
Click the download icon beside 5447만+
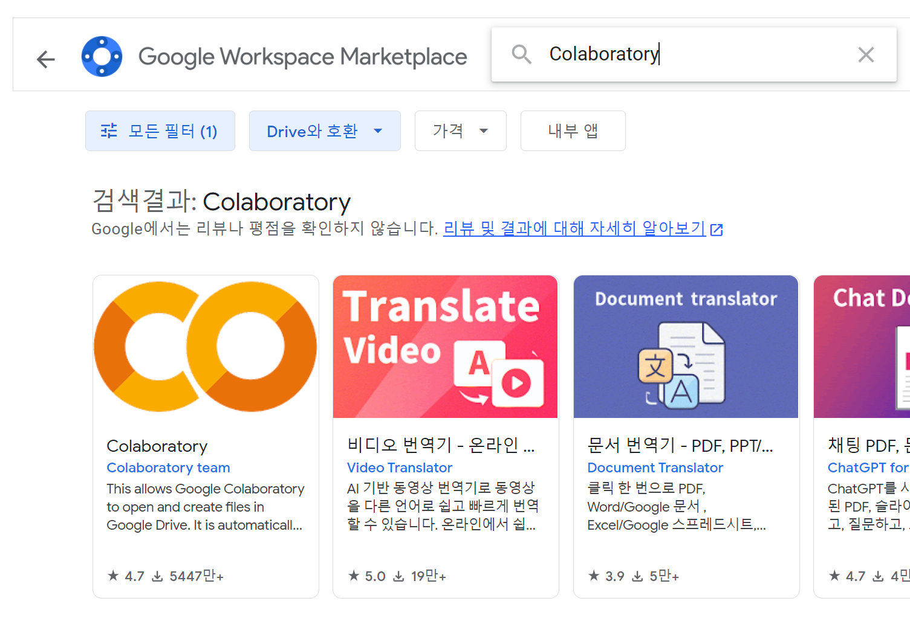click(x=157, y=576)
